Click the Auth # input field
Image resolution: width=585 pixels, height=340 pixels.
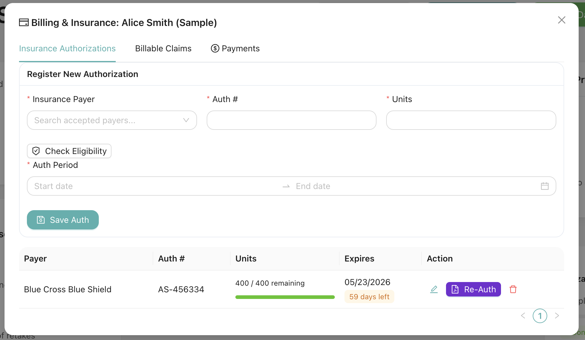[291, 120]
